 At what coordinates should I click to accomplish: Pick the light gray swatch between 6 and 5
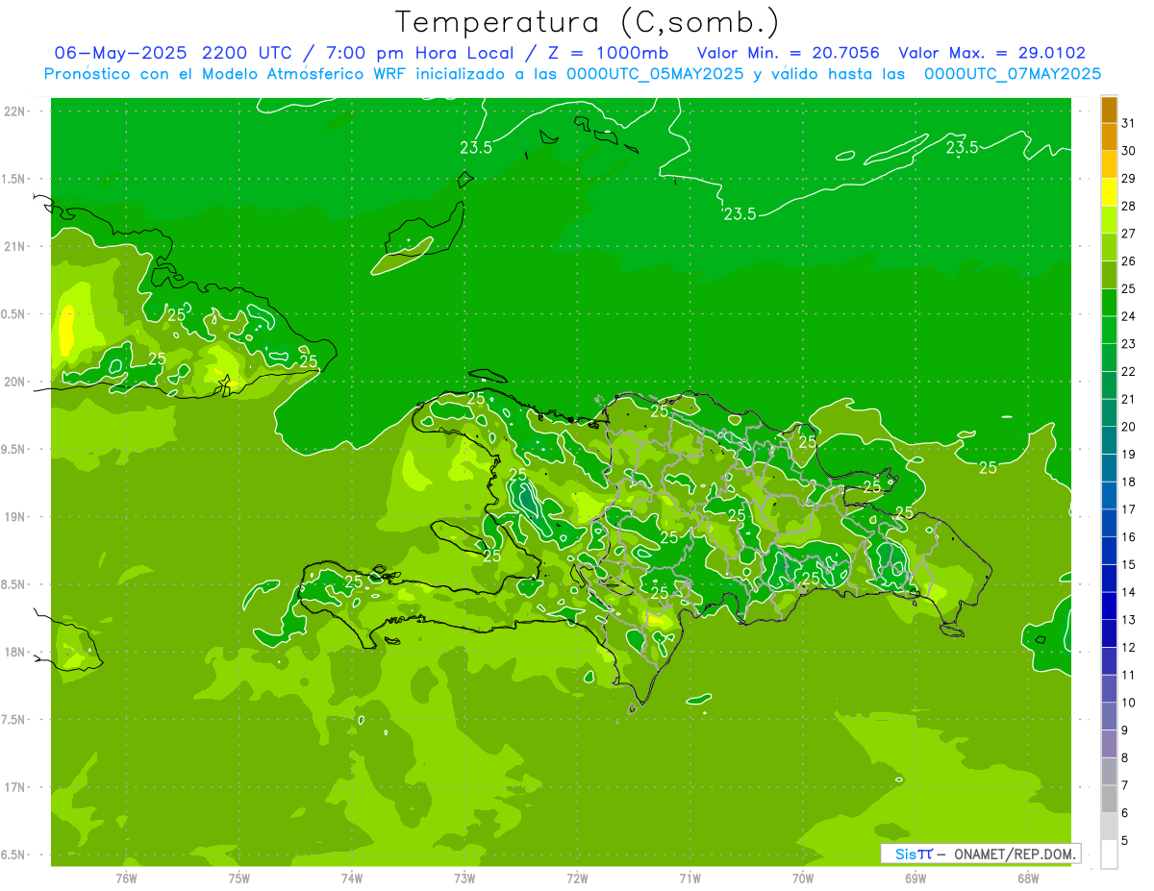tap(1109, 826)
